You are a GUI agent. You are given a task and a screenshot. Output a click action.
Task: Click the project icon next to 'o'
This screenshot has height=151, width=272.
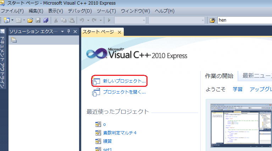tap(98, 124)
